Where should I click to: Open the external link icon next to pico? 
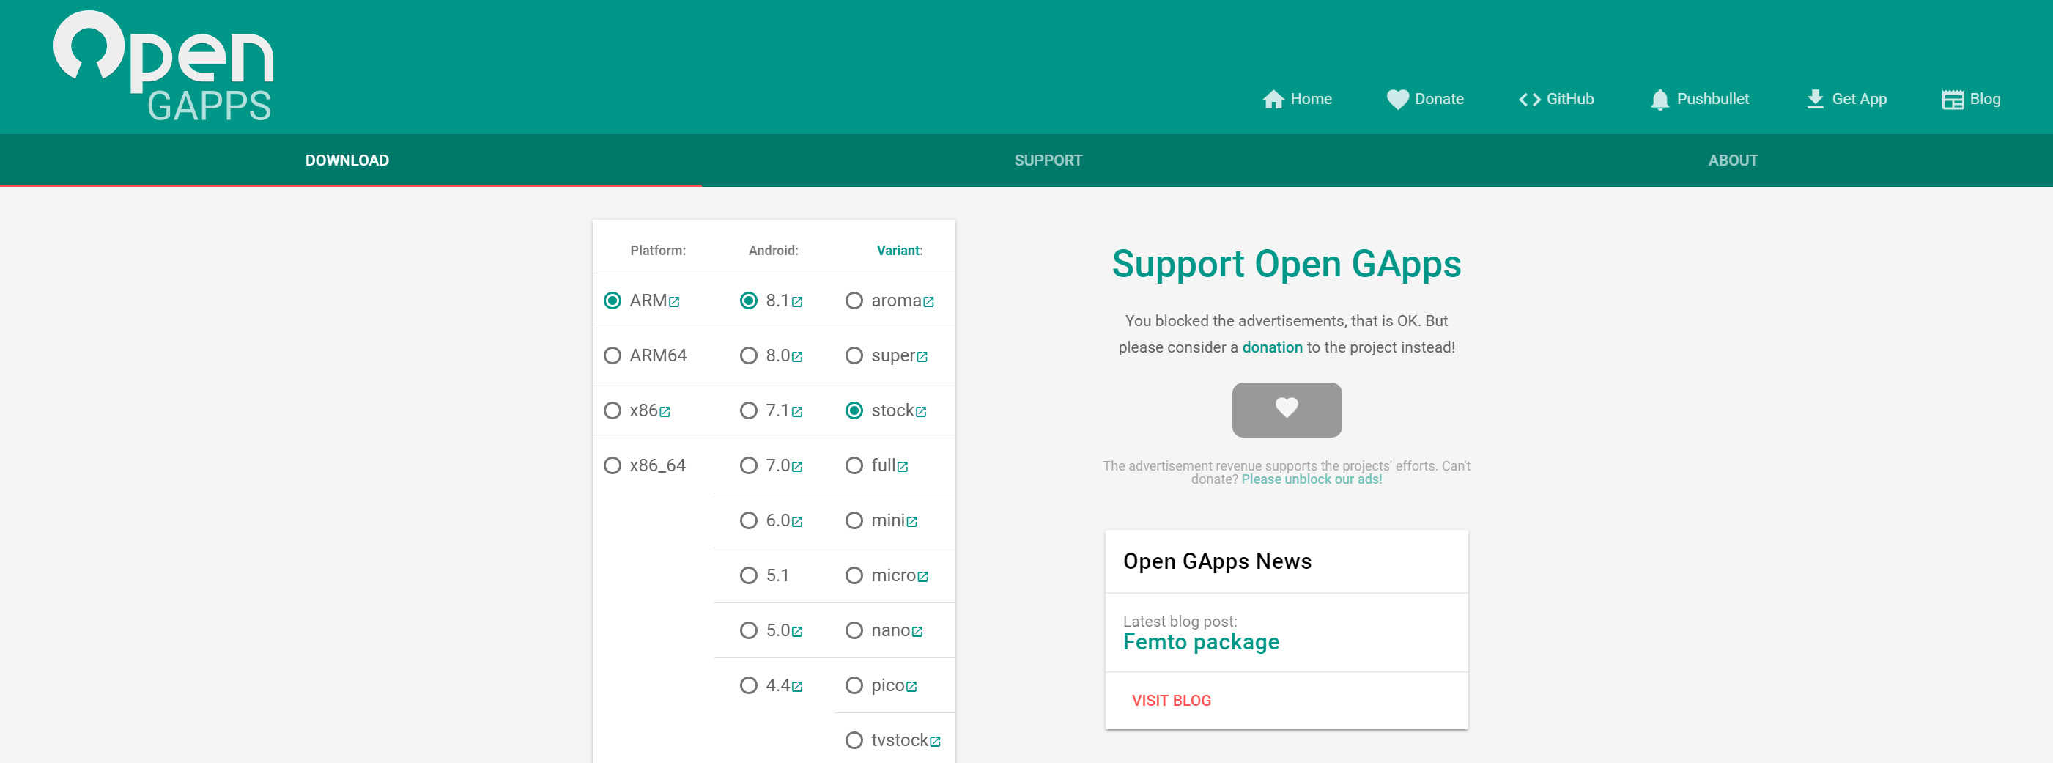coord(911,688)
